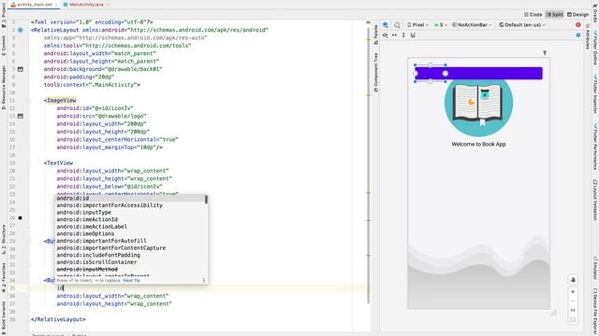Click the 1:1 actual size icon
599x336 pixels.
tap(573, 310)
